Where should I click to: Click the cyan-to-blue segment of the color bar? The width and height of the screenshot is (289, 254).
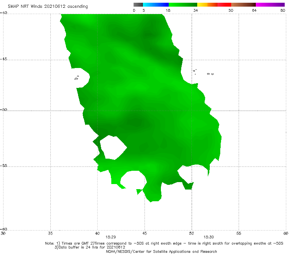[156, 5]
